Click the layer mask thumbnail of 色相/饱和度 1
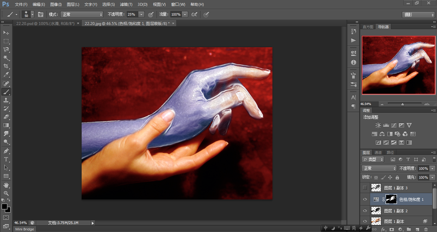437x232 pixels. tap(391, 199)
